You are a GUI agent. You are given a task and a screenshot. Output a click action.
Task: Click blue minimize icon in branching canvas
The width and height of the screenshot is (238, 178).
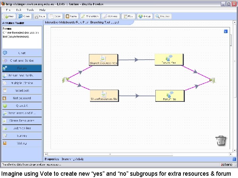(226, 31)
